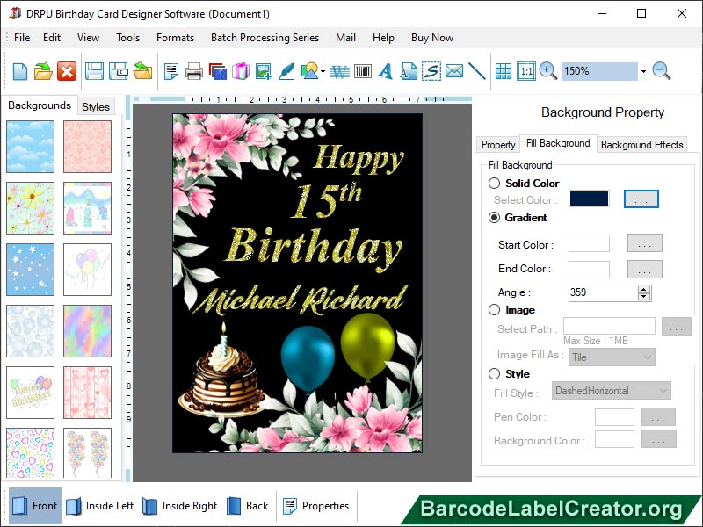The height and width of the screenshot is (527, 703).
Task: Open the Buy Now menu
Action: [x=432, y=38]
